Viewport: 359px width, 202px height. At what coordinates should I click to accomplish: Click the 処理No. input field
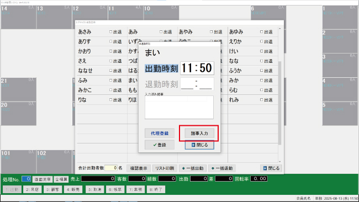click(27, 179)
